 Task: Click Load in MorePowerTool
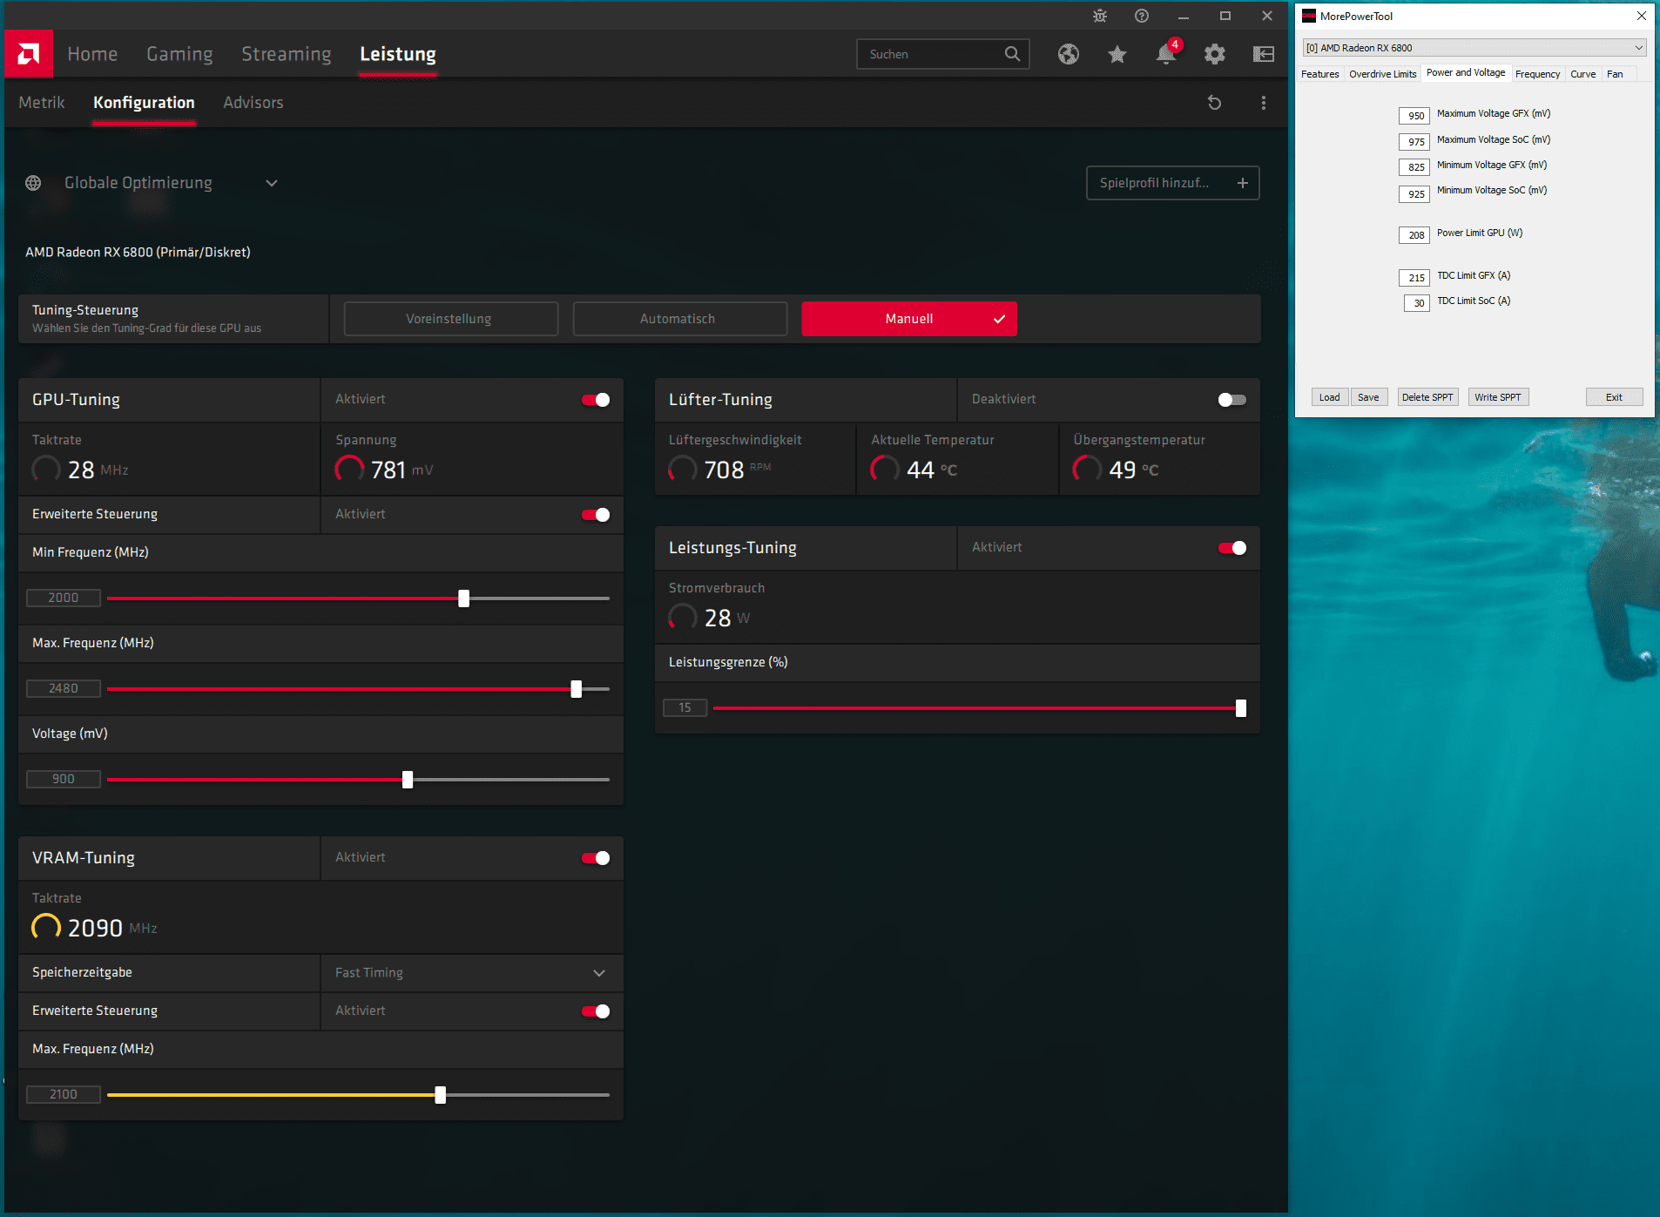[x=1330, y=397]
